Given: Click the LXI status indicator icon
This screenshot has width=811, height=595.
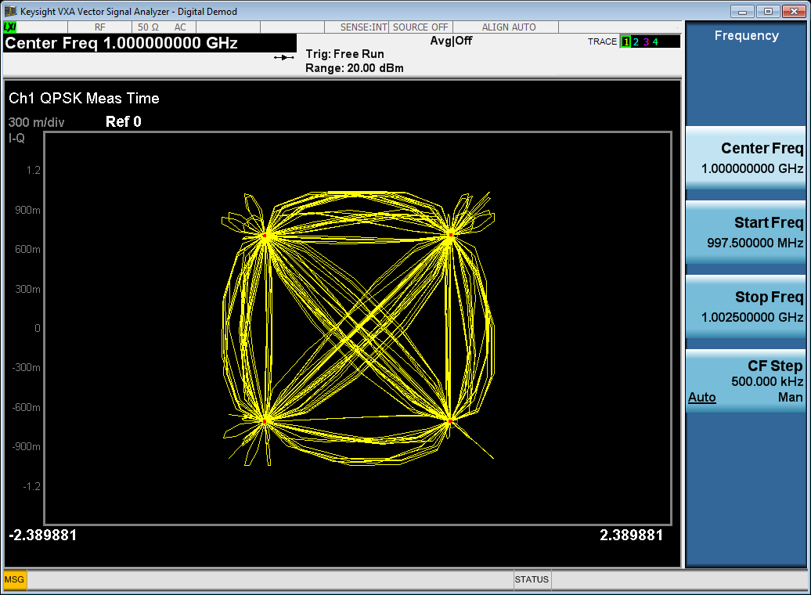Looking at the screenshot, I should [x=10, y=27].
